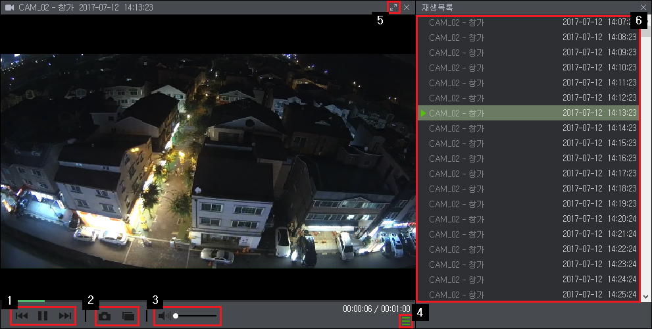Mute audio with the speaker icon
652x329 pixels.
pos(164,316)
